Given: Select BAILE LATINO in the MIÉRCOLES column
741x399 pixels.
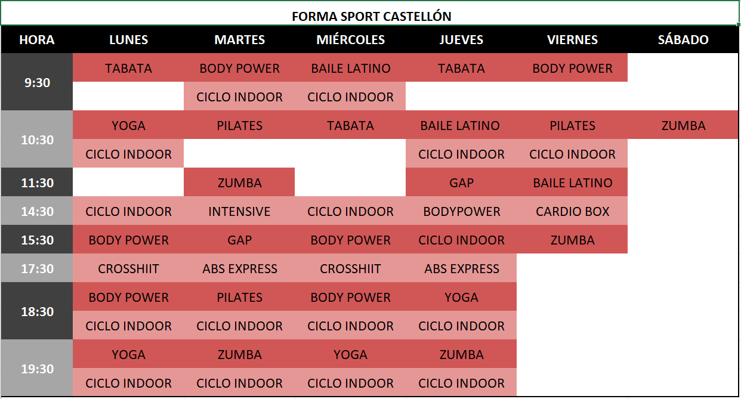Looking at the screenshot, I should point(350,69).
